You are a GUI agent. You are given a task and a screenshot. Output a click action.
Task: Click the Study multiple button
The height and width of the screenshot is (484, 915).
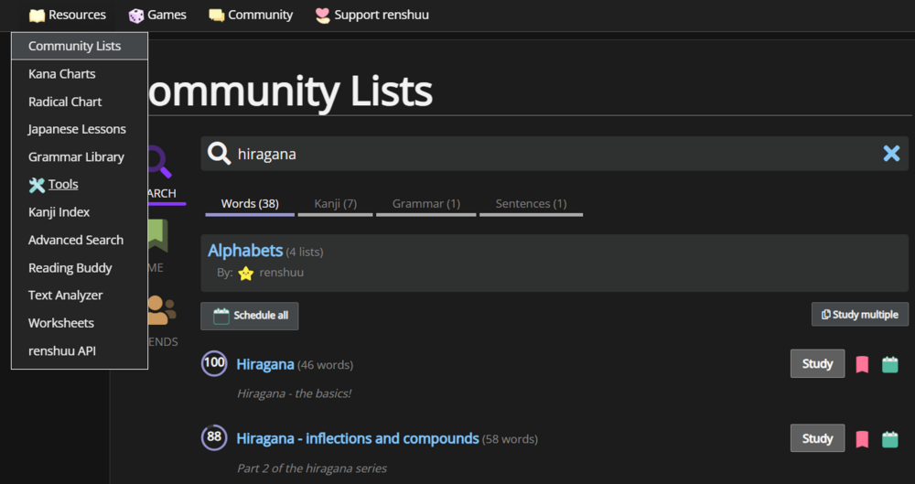pyautogui.click(x=859, y=315)
